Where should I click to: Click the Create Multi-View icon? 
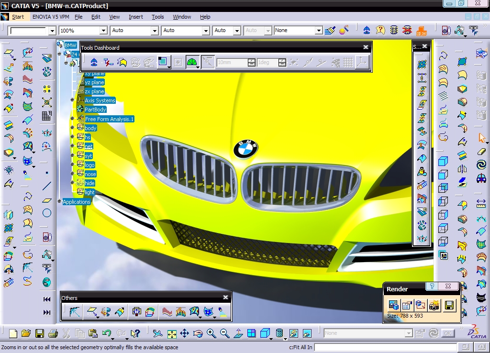pos(251,333)
